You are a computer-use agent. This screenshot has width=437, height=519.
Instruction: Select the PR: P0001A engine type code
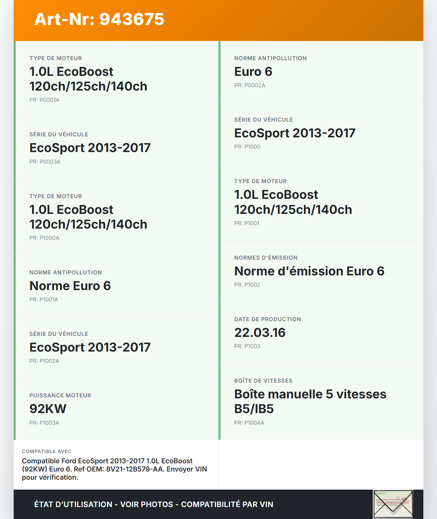point(44,100)
